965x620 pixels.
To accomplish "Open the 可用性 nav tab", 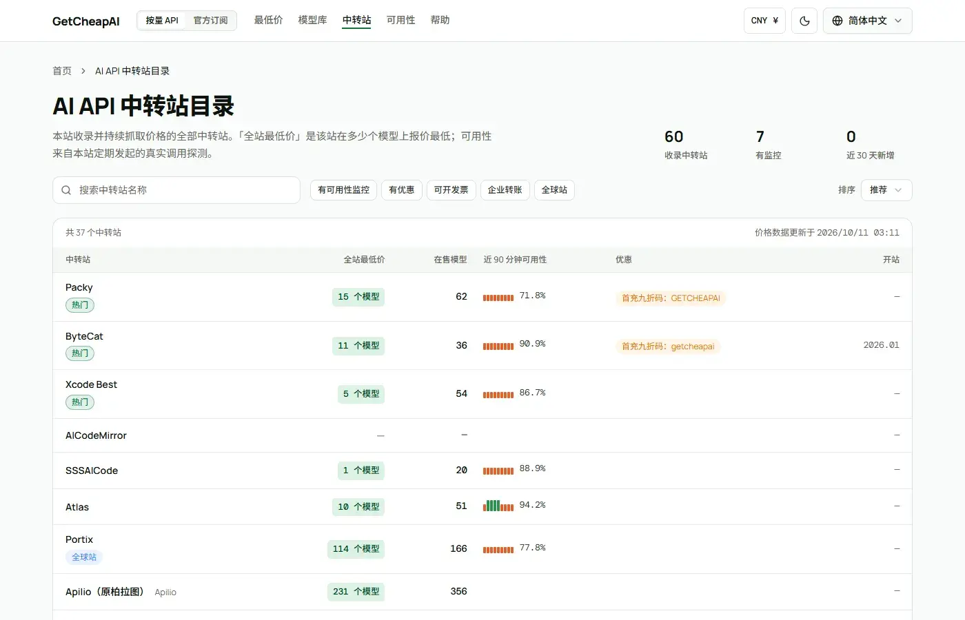I will (x=400, y=20).
